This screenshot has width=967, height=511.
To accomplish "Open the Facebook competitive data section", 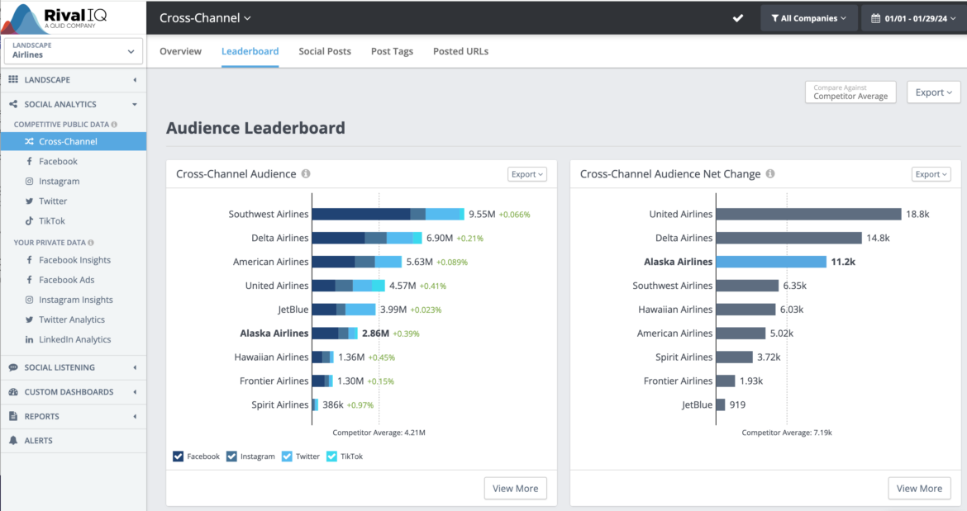I will pyautogui.click(x=56, y=161).
